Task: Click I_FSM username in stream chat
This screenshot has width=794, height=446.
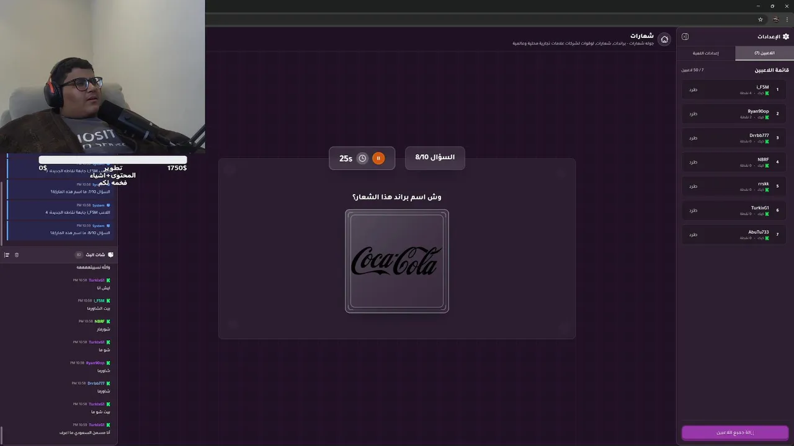Action: (99, 301)
